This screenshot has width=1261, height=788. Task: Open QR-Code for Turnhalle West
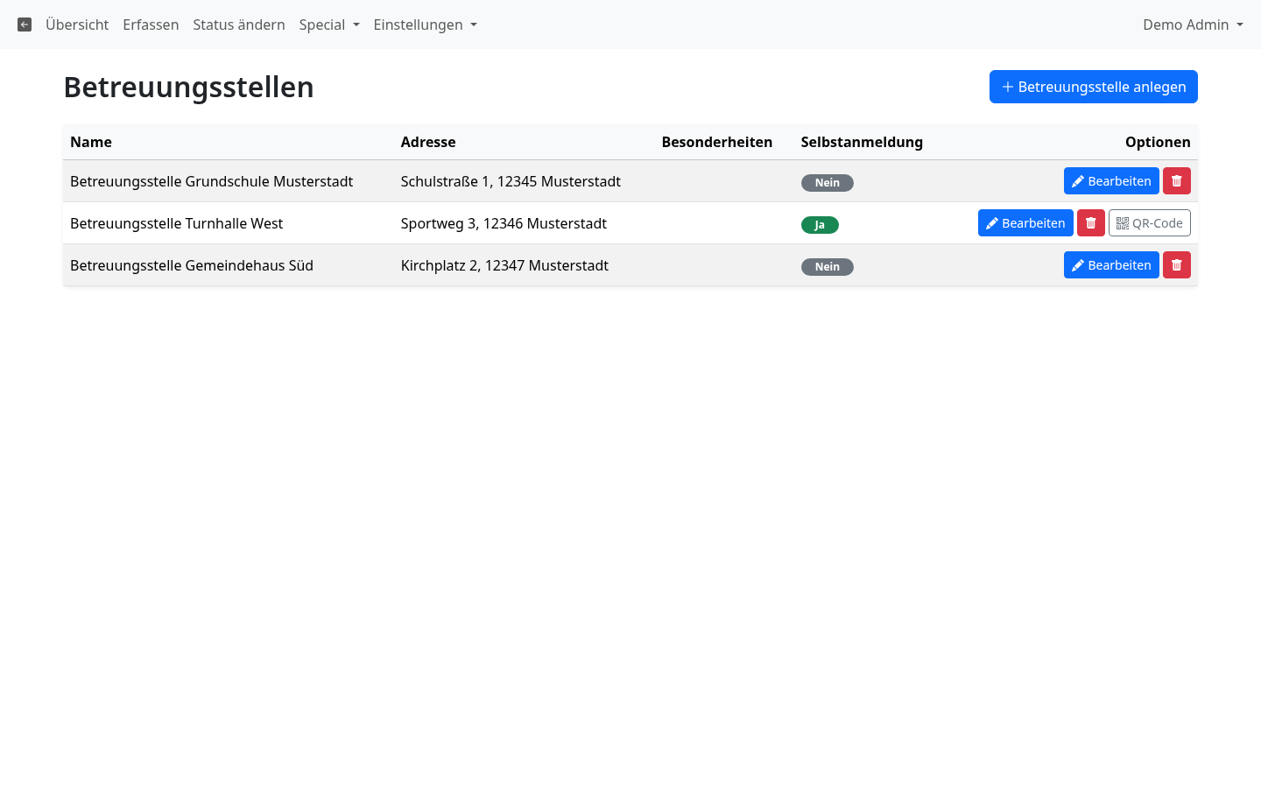(x=1150, y=223)
